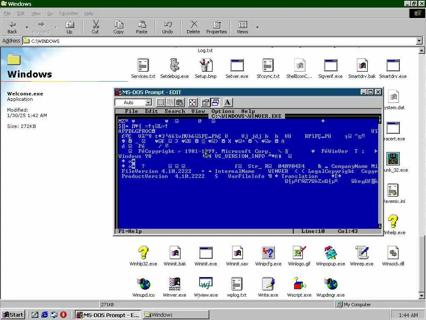This screenshot has height=320, width=426.
Task: Click the Explorer scrollbar down arrow
Action: click(422, 296)
